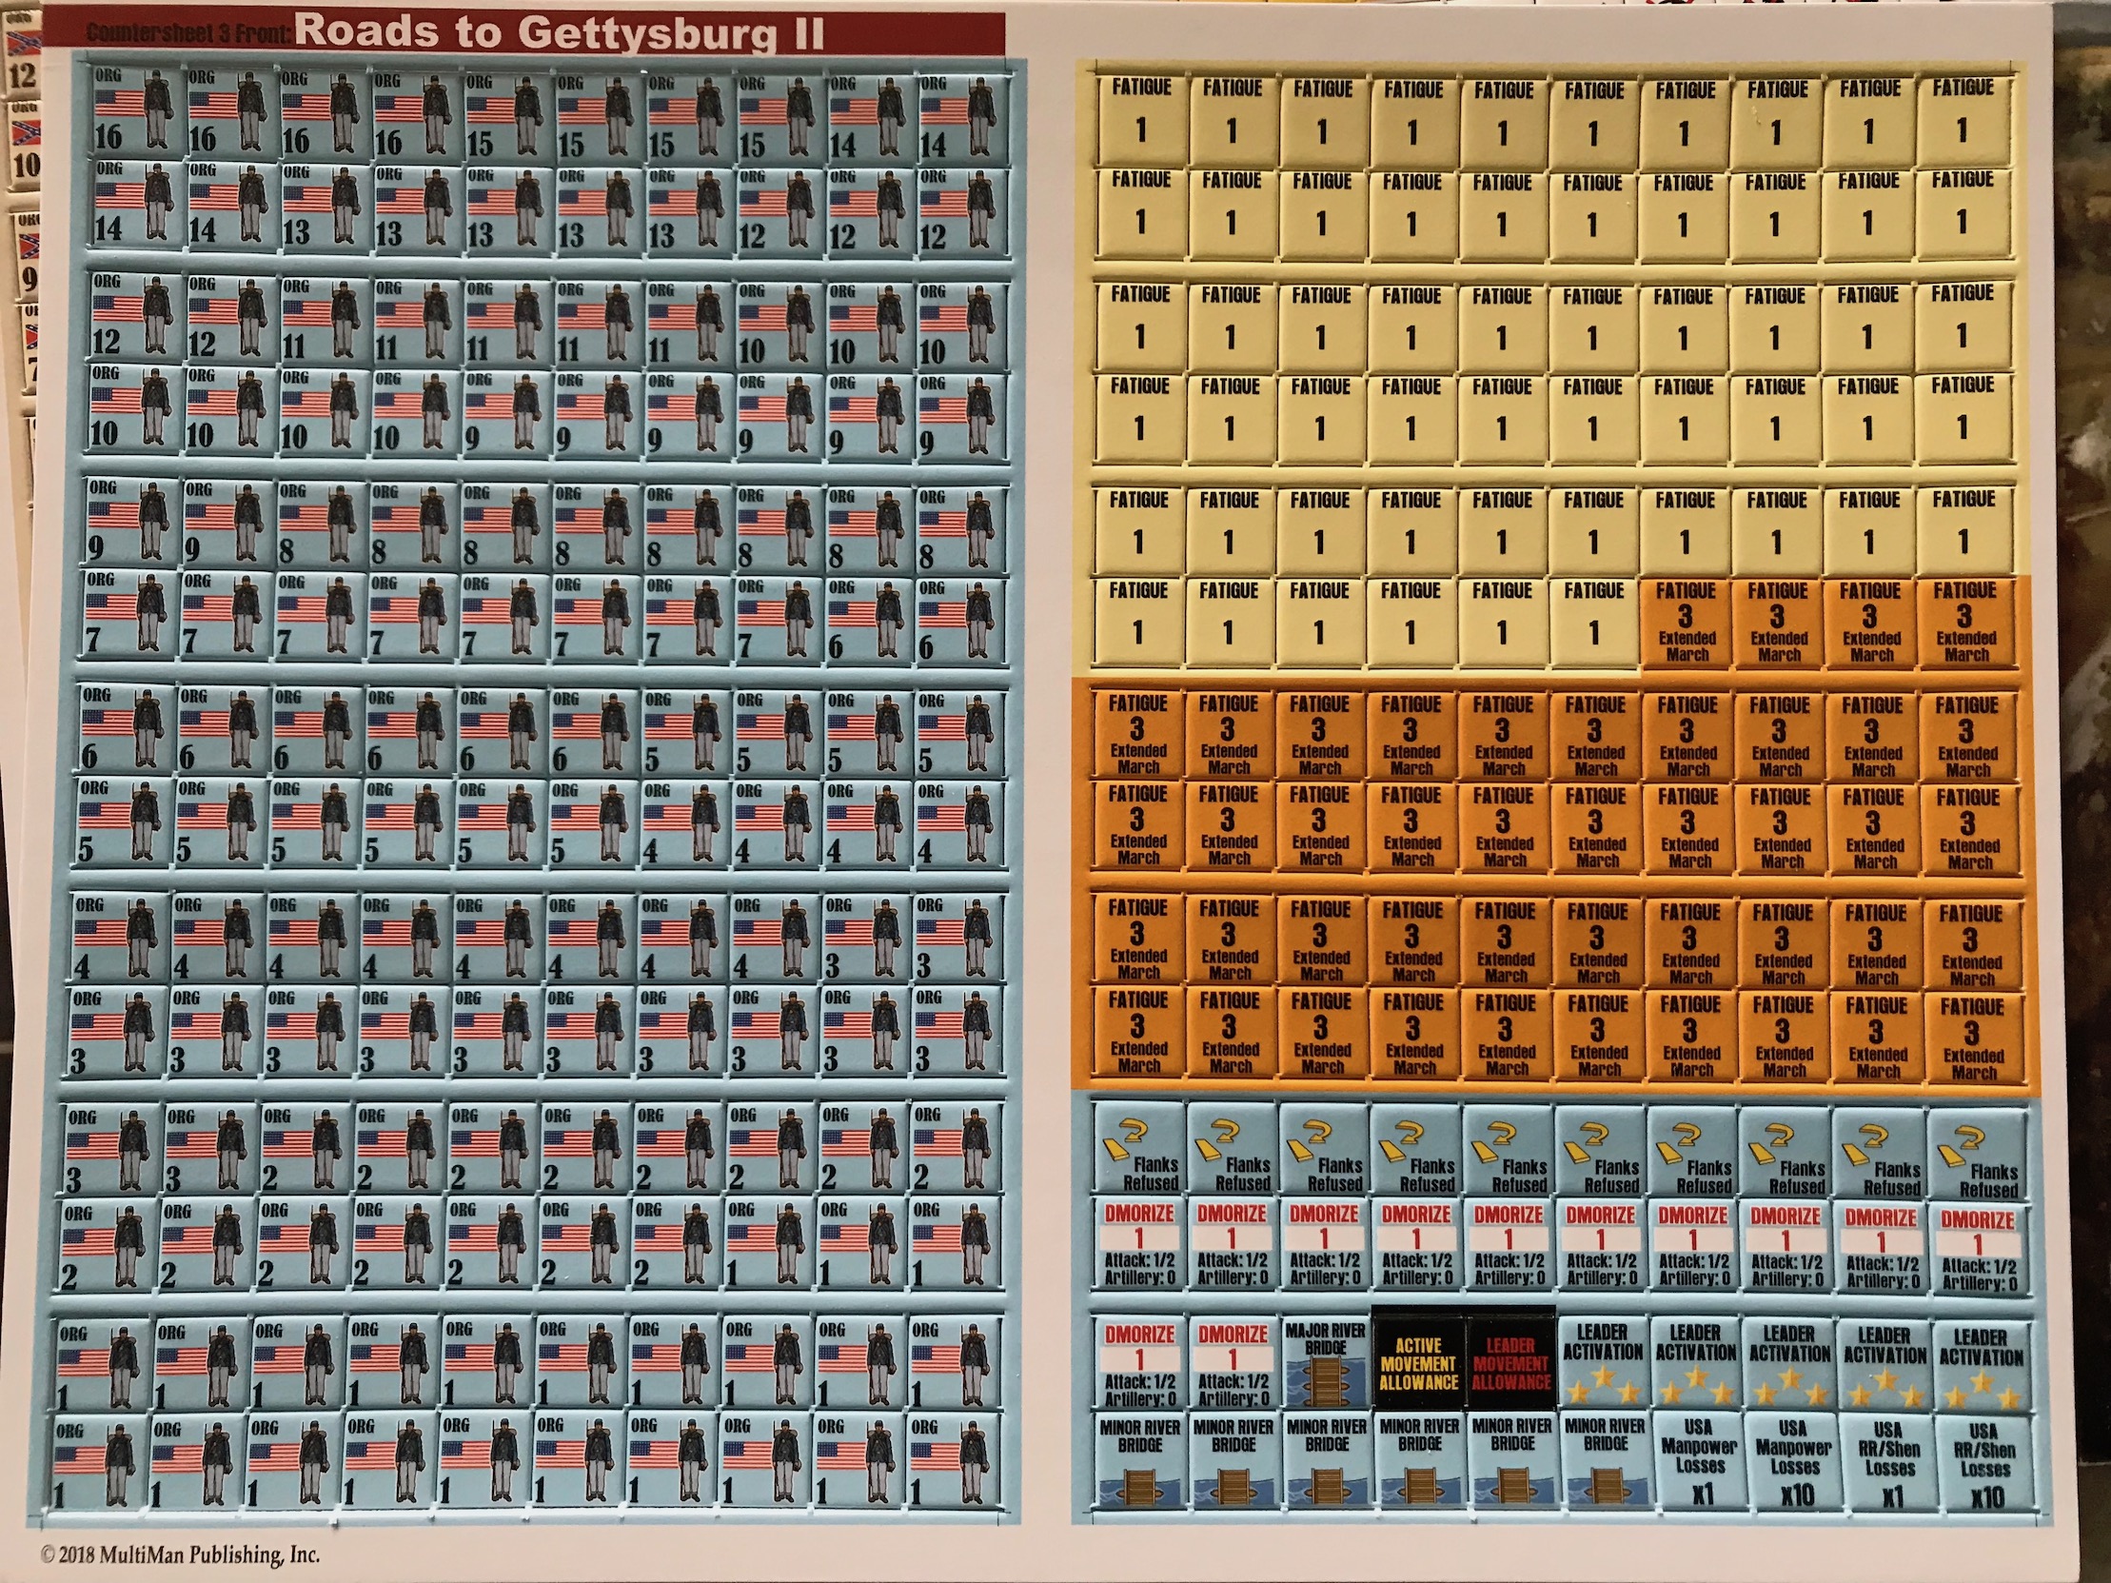The height and width of the screenshot is (1583, 2111).
Task: Click the MultiMan Publishing copyright text
Action: tap(180, 1554)
